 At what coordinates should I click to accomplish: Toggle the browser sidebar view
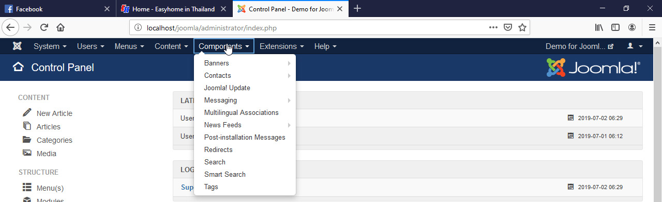pyautogui.click(x=615, y=27)
